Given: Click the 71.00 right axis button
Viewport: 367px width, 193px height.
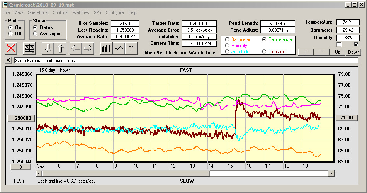Looking at the screenshot, I should [347, 118].
